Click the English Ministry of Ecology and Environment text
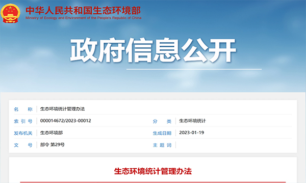 (83, 18)
